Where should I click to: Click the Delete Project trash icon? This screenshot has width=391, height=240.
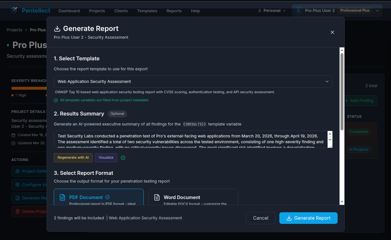[x=17, y=212]
